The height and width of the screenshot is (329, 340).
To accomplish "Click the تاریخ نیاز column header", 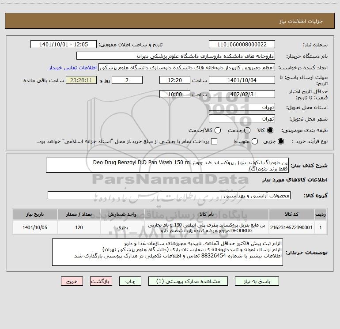I will (x=35, y=214).
